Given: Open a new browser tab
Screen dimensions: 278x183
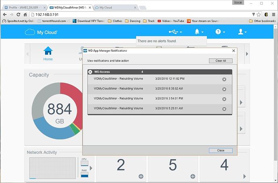Looking at the screenshot, I should pyautogui.click(x=143, y=8).
